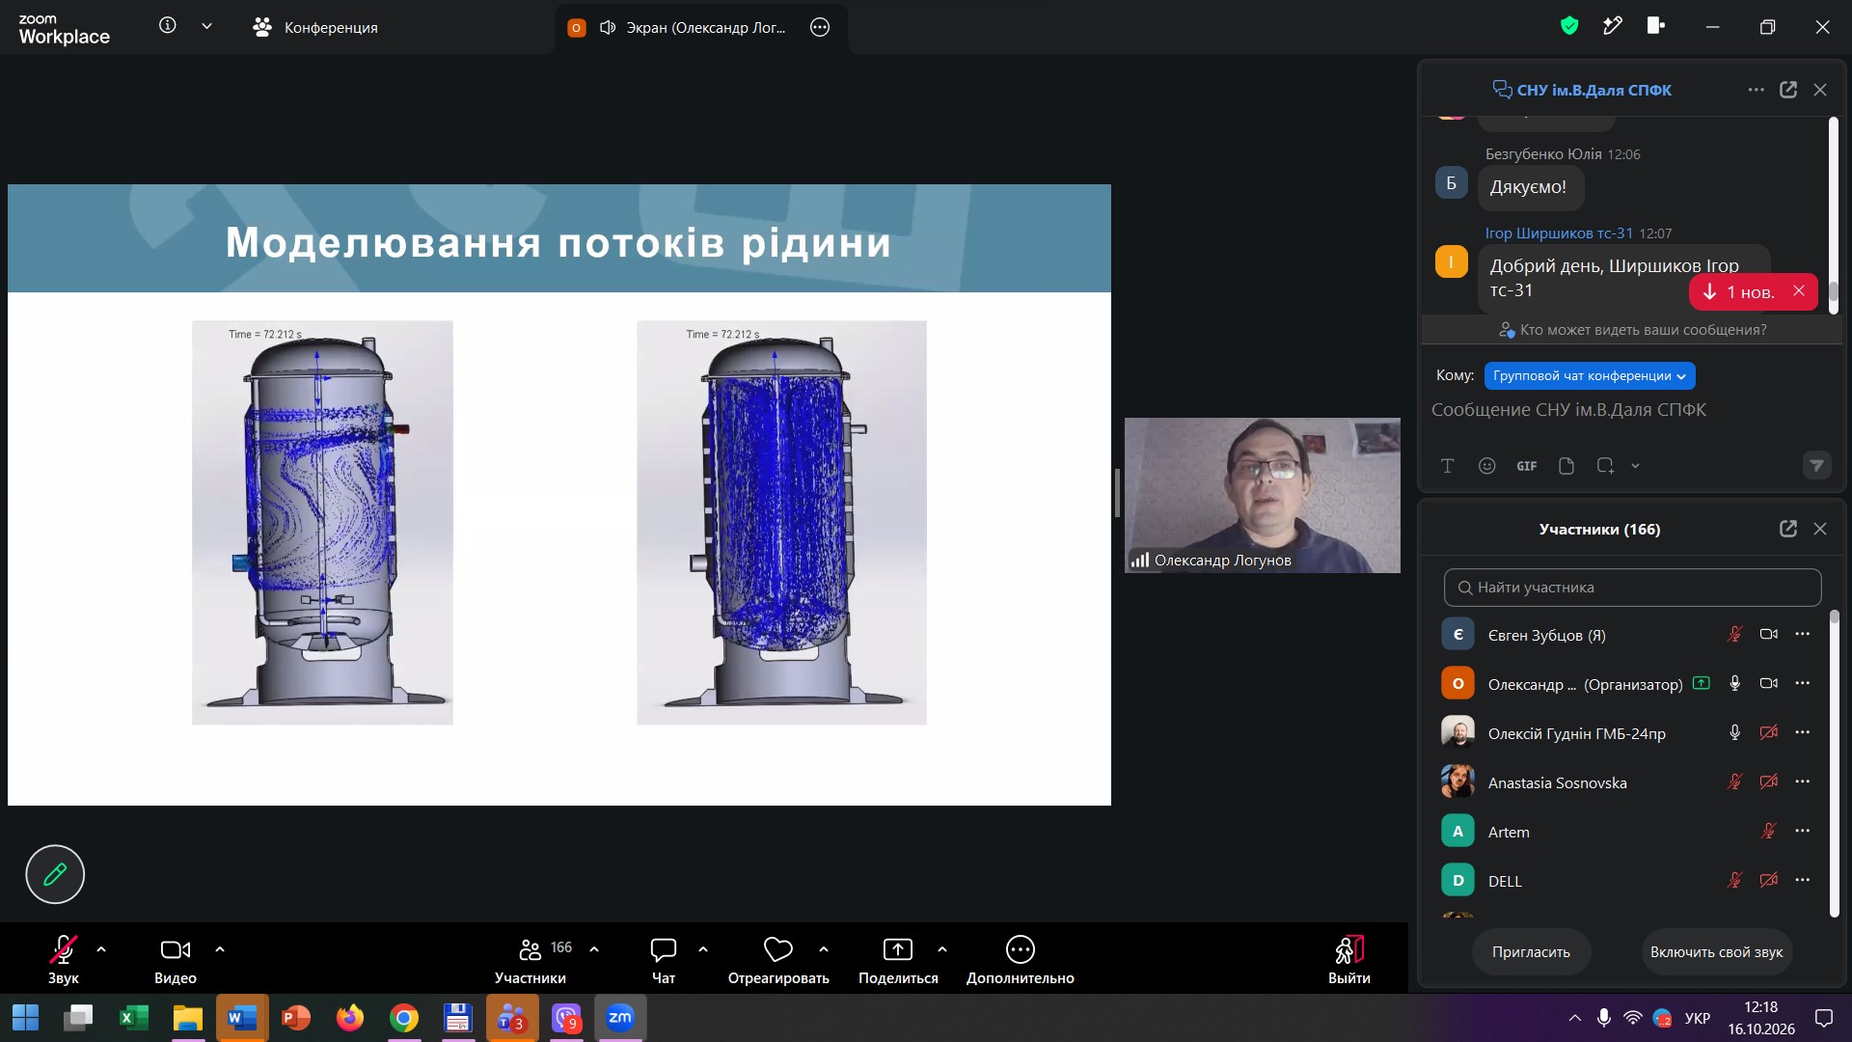This screenshot has height=1042, width=1852.
Task: Click the send message button
Action: click(1816, 466)
